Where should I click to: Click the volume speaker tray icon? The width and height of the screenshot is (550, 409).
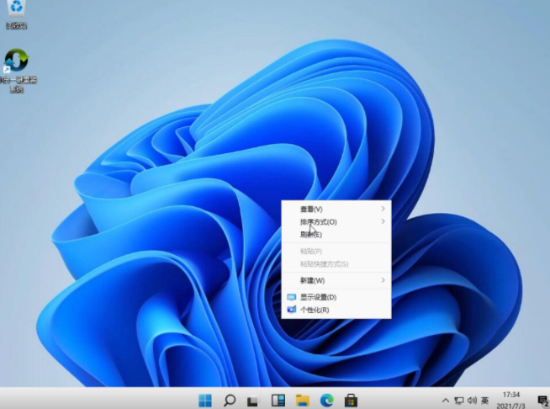coord(472,401)
